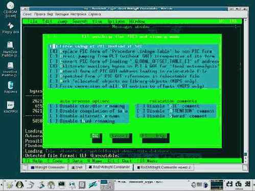Tick 'Disable compilation of data' option
The image size is (255, 191).
pyautogui.click(x=54, y=111)
